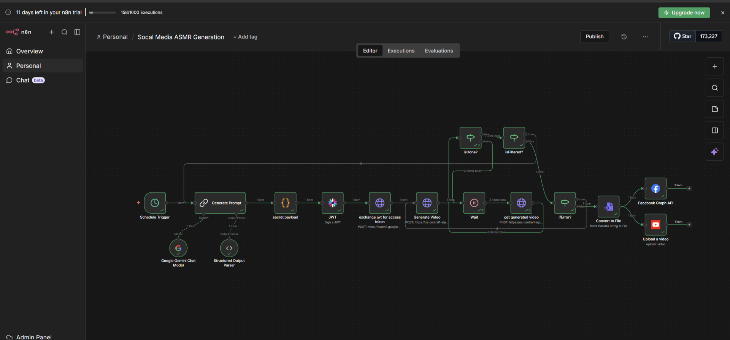Click the Upgrade now button
730x340 pixels.
pos(684,13)
